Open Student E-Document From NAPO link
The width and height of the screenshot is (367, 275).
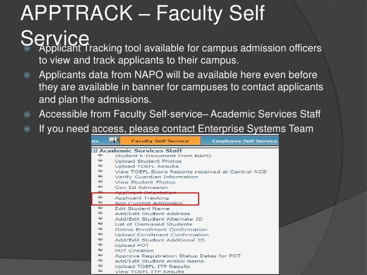pyautogui.click(x=163, y=156)
